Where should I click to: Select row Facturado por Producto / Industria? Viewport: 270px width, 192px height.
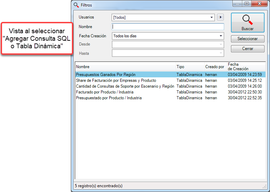170,92
